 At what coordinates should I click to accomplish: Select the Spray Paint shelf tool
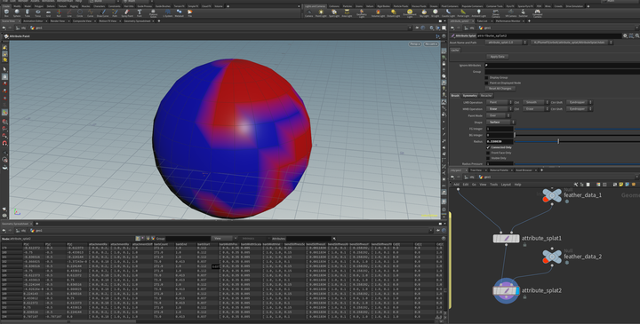[126, 13]
